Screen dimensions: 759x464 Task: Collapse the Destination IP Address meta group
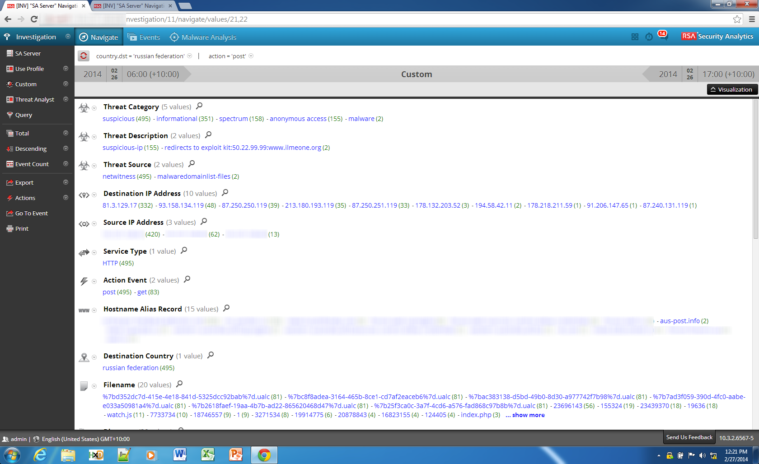point(94,195)
